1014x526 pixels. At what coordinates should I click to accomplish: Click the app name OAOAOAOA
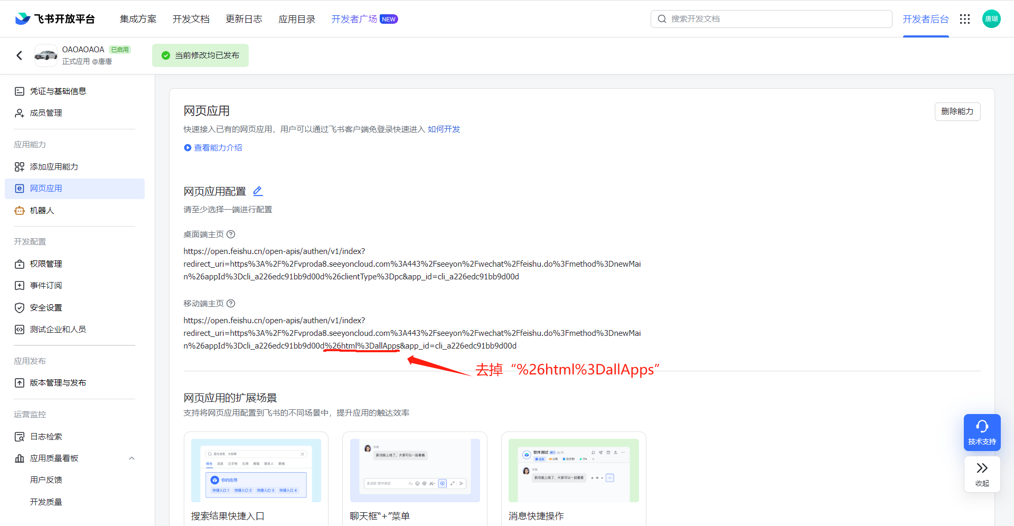point(83,50)
